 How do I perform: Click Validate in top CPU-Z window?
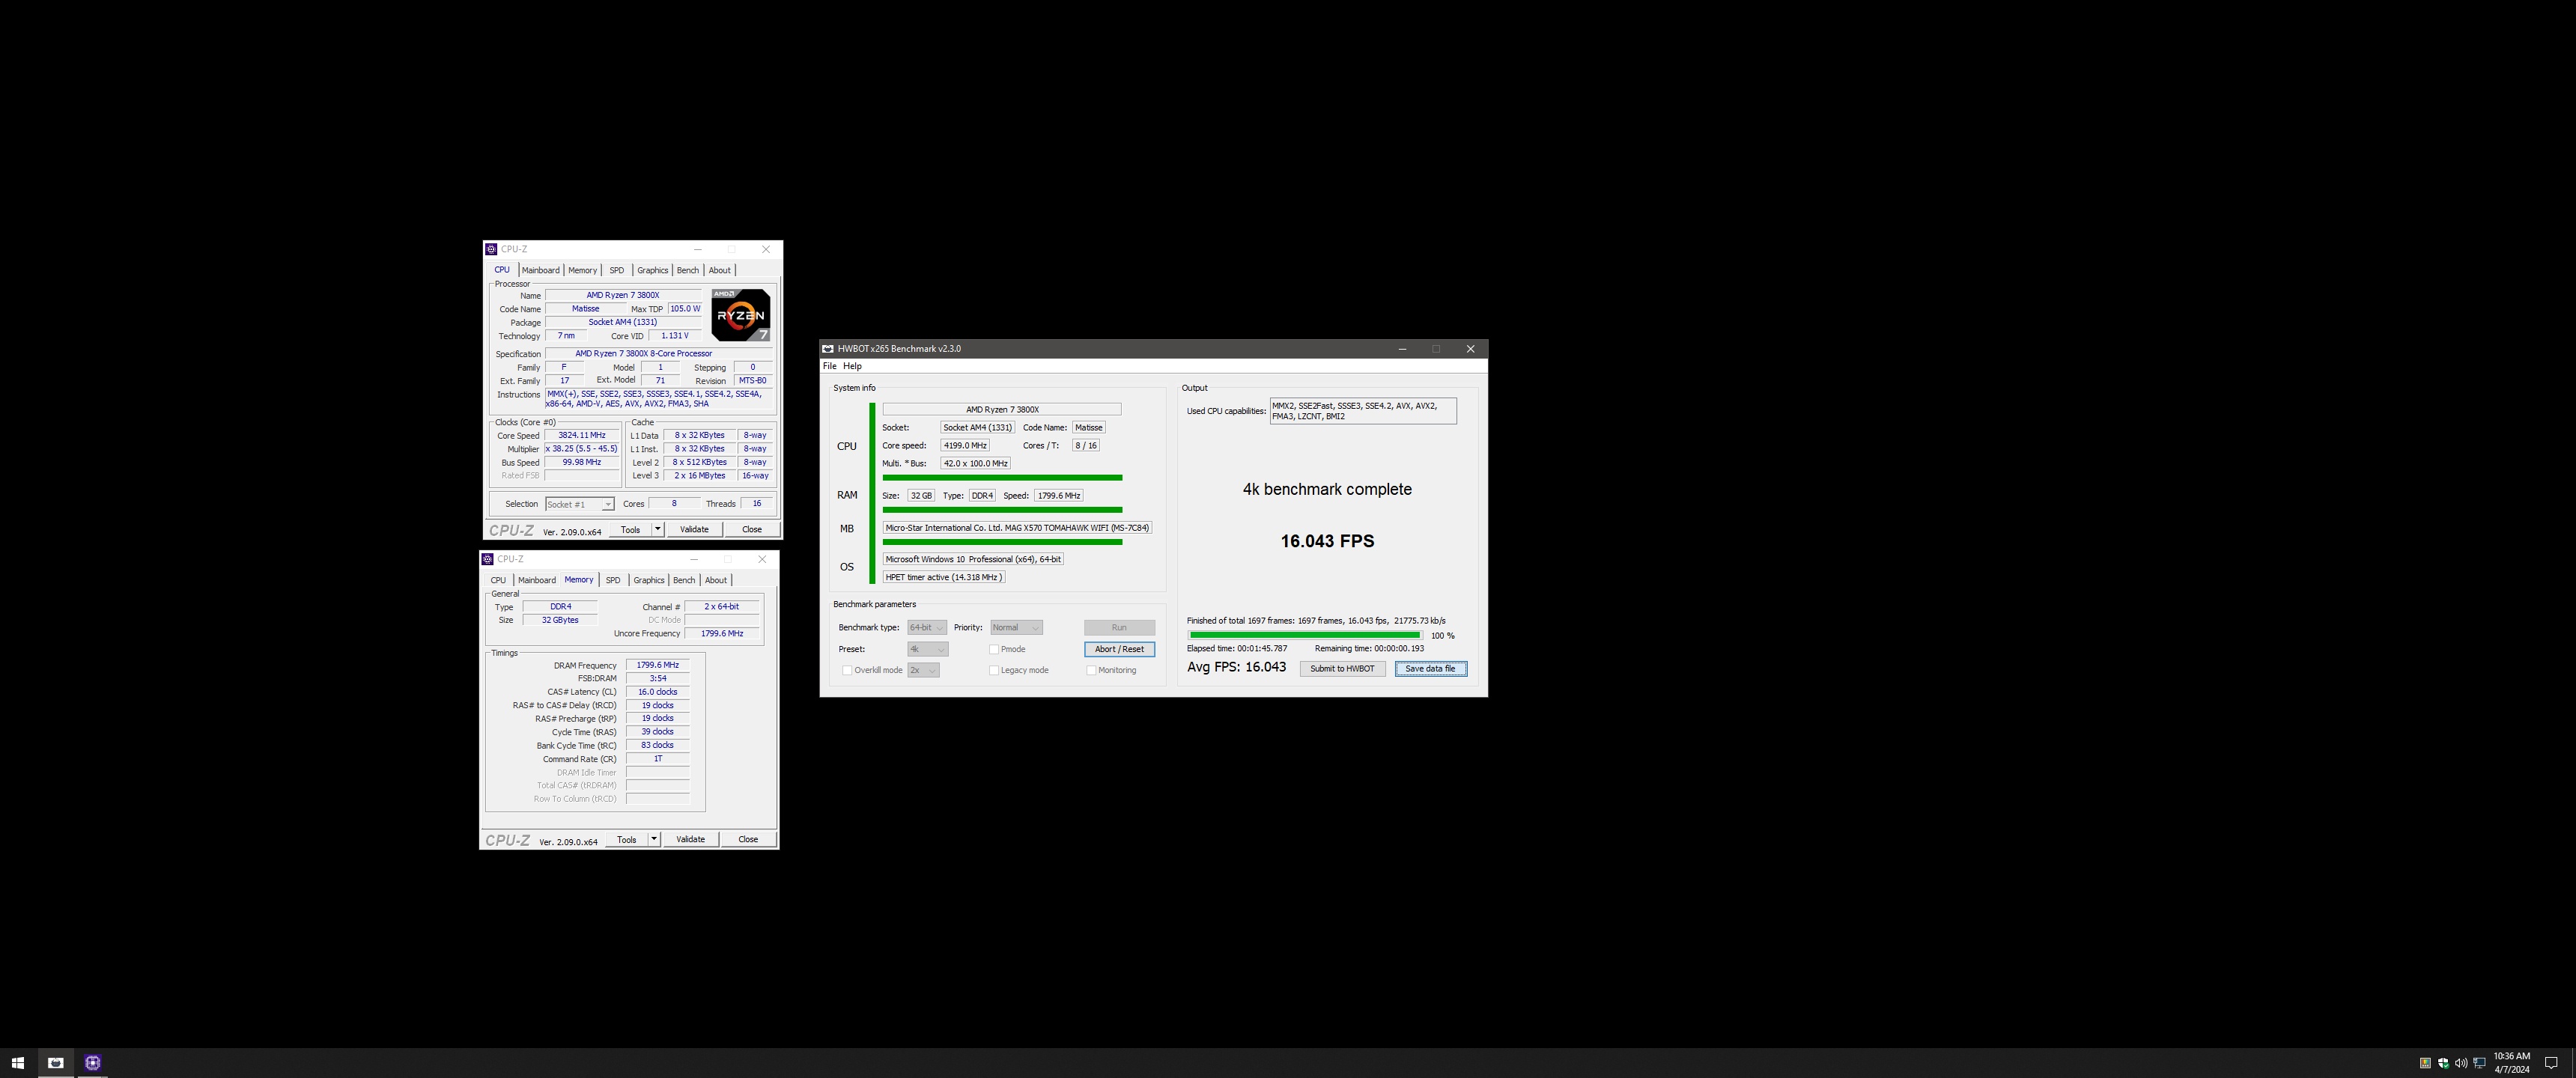click(x=694, y=530)
